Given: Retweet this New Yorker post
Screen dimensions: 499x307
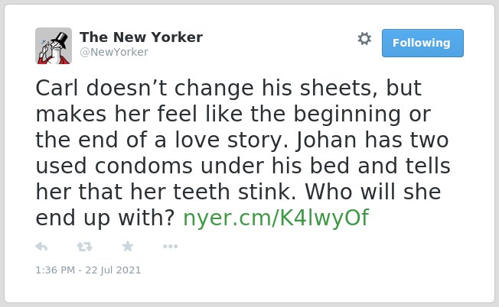Looking at the screenshot, I should pos(85,247).
